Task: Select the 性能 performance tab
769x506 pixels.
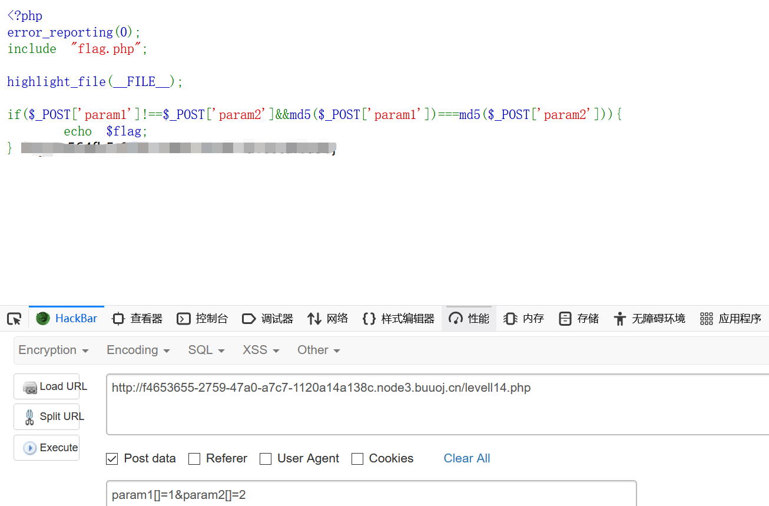Action: pos(469,319)
